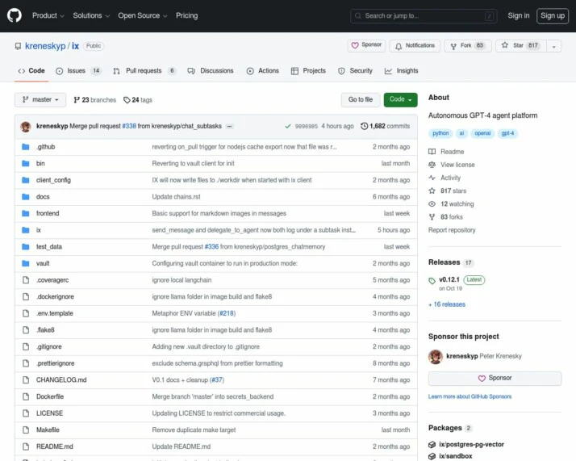Click the scale icon next to View license

click(432, 165)
